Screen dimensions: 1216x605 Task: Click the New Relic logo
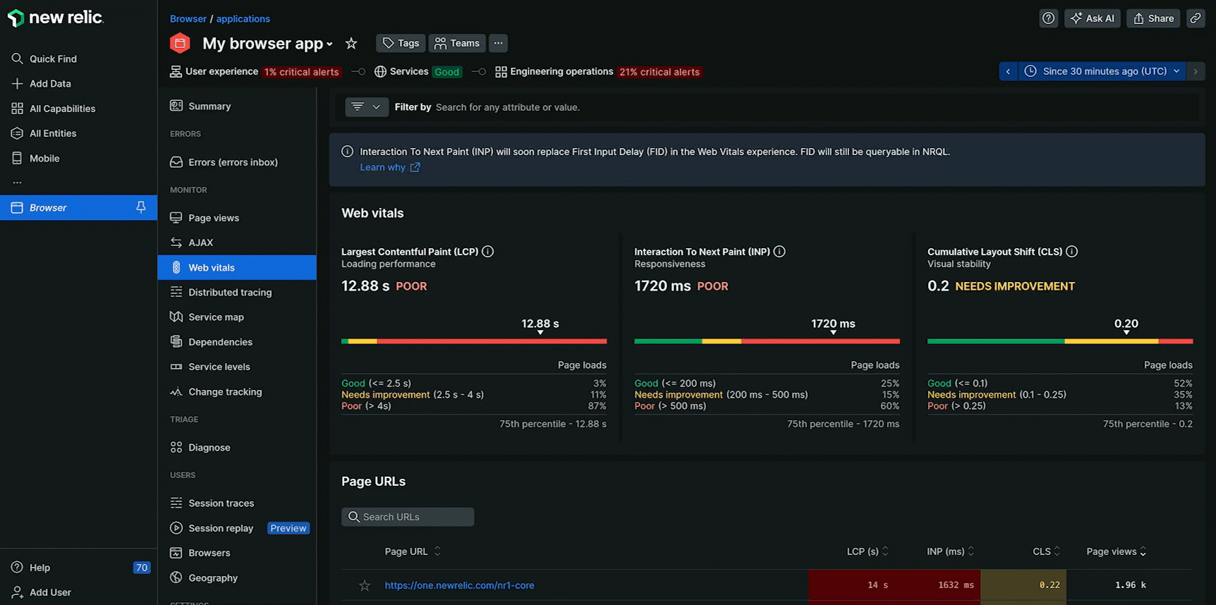(x=56, y=18)
